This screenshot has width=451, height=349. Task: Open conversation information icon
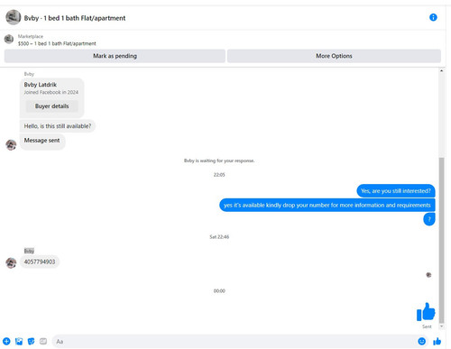(x=433, y=17)
